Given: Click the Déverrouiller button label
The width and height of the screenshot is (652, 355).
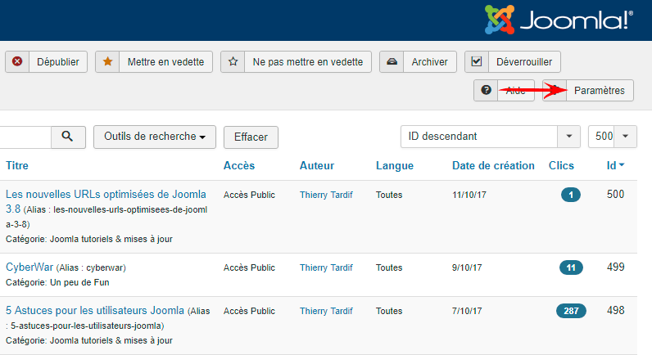Looking at the screenshot, I should [524, 62].
